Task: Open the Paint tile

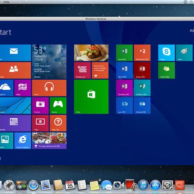Action: pos(184,53)
